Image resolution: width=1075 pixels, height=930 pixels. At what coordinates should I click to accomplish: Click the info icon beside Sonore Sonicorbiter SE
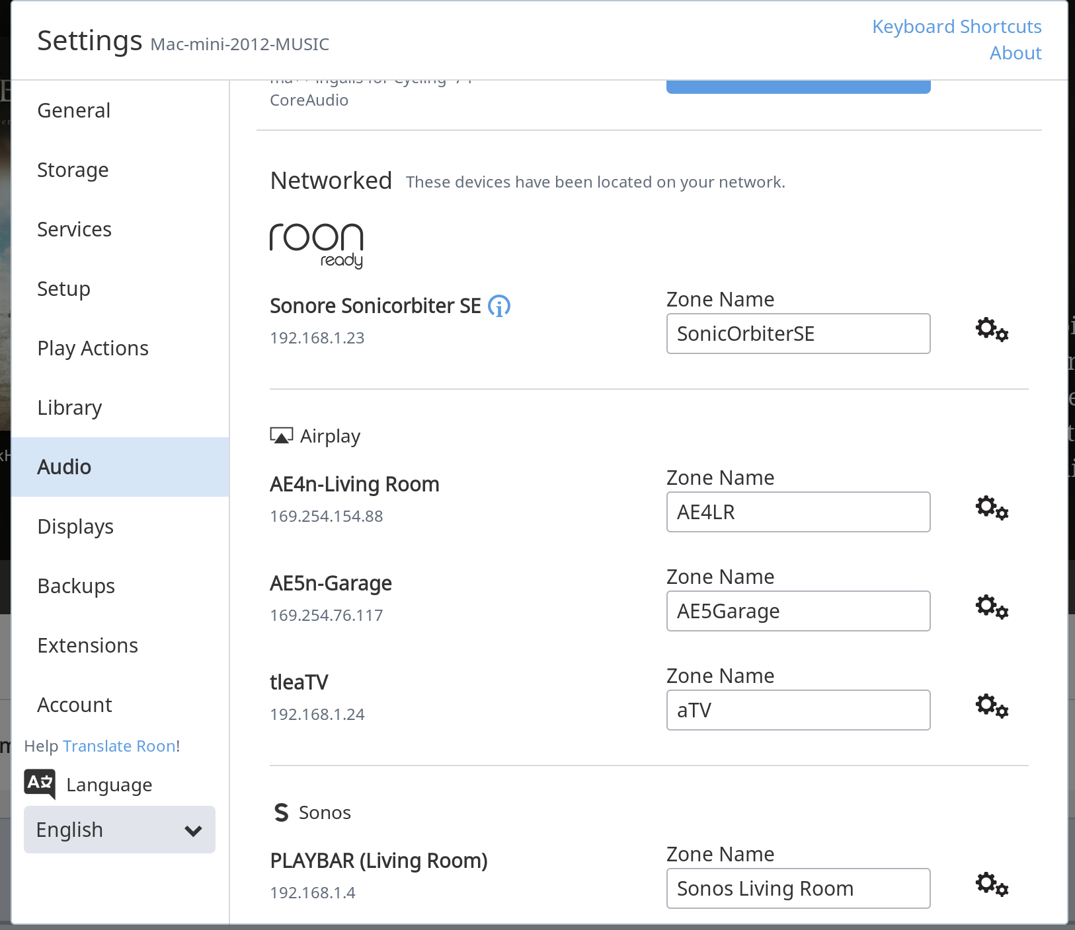click(x=499, y=306)
